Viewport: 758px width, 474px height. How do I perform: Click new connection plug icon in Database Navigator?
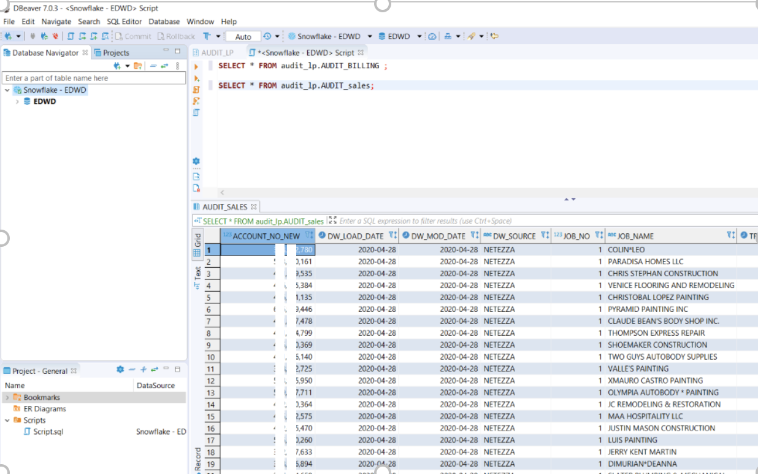(117, 66)
